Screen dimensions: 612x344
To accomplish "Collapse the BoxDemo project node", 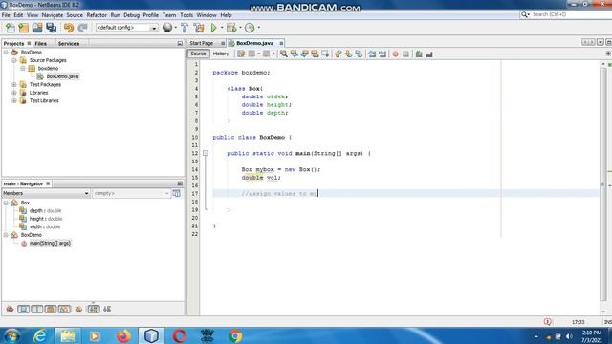I will click(x=6, y=53).
